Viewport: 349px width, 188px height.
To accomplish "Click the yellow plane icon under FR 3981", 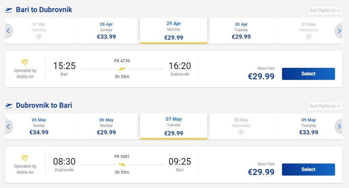I will click(x=122, y=164).
